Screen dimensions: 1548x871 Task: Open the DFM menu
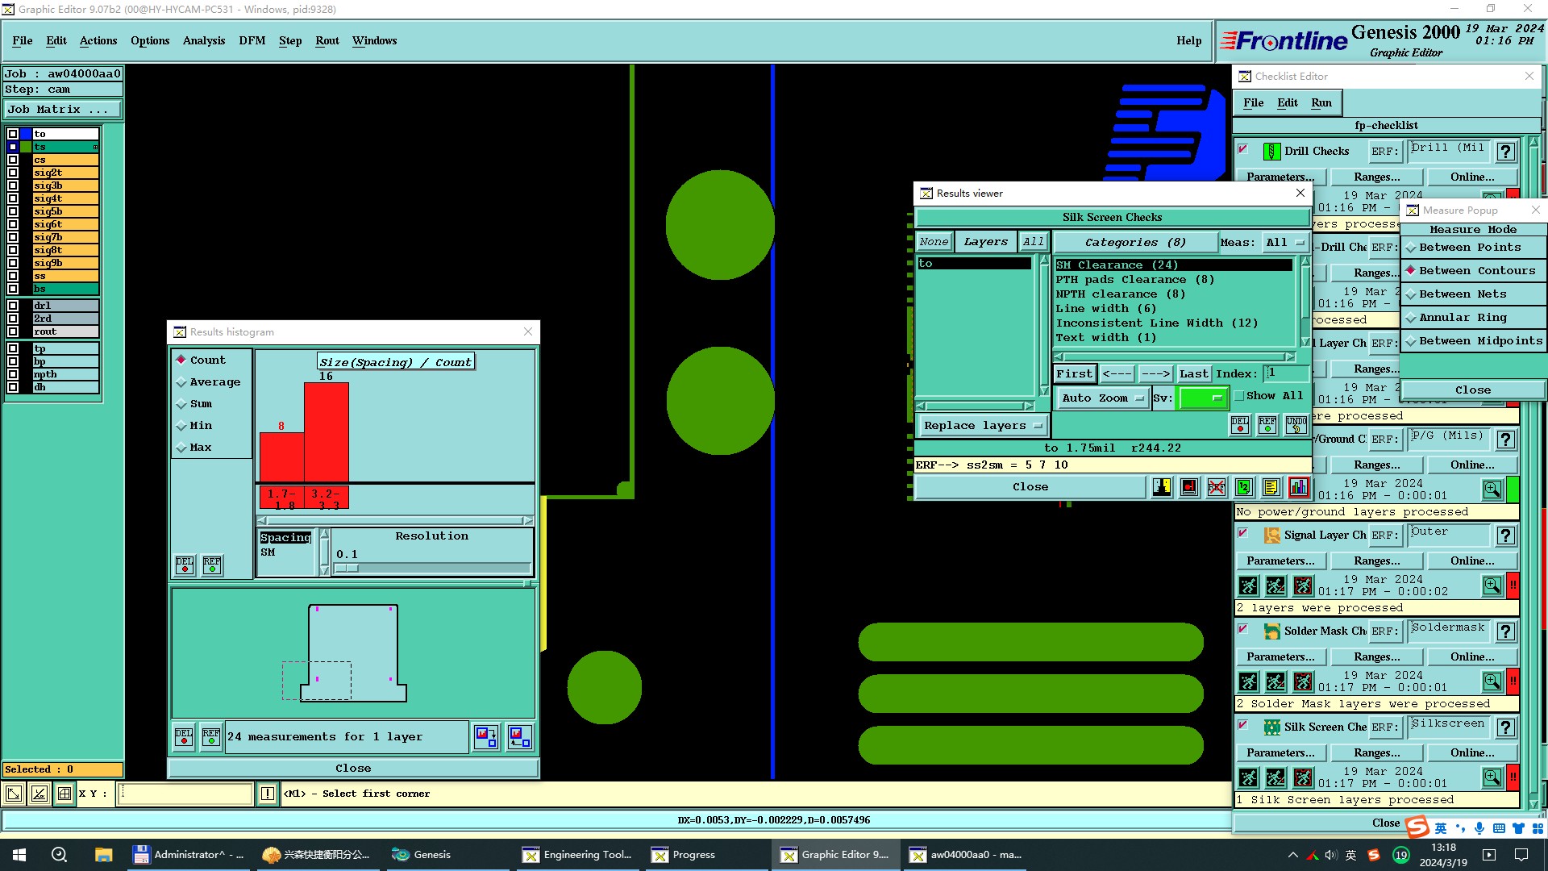coord(252,41)
